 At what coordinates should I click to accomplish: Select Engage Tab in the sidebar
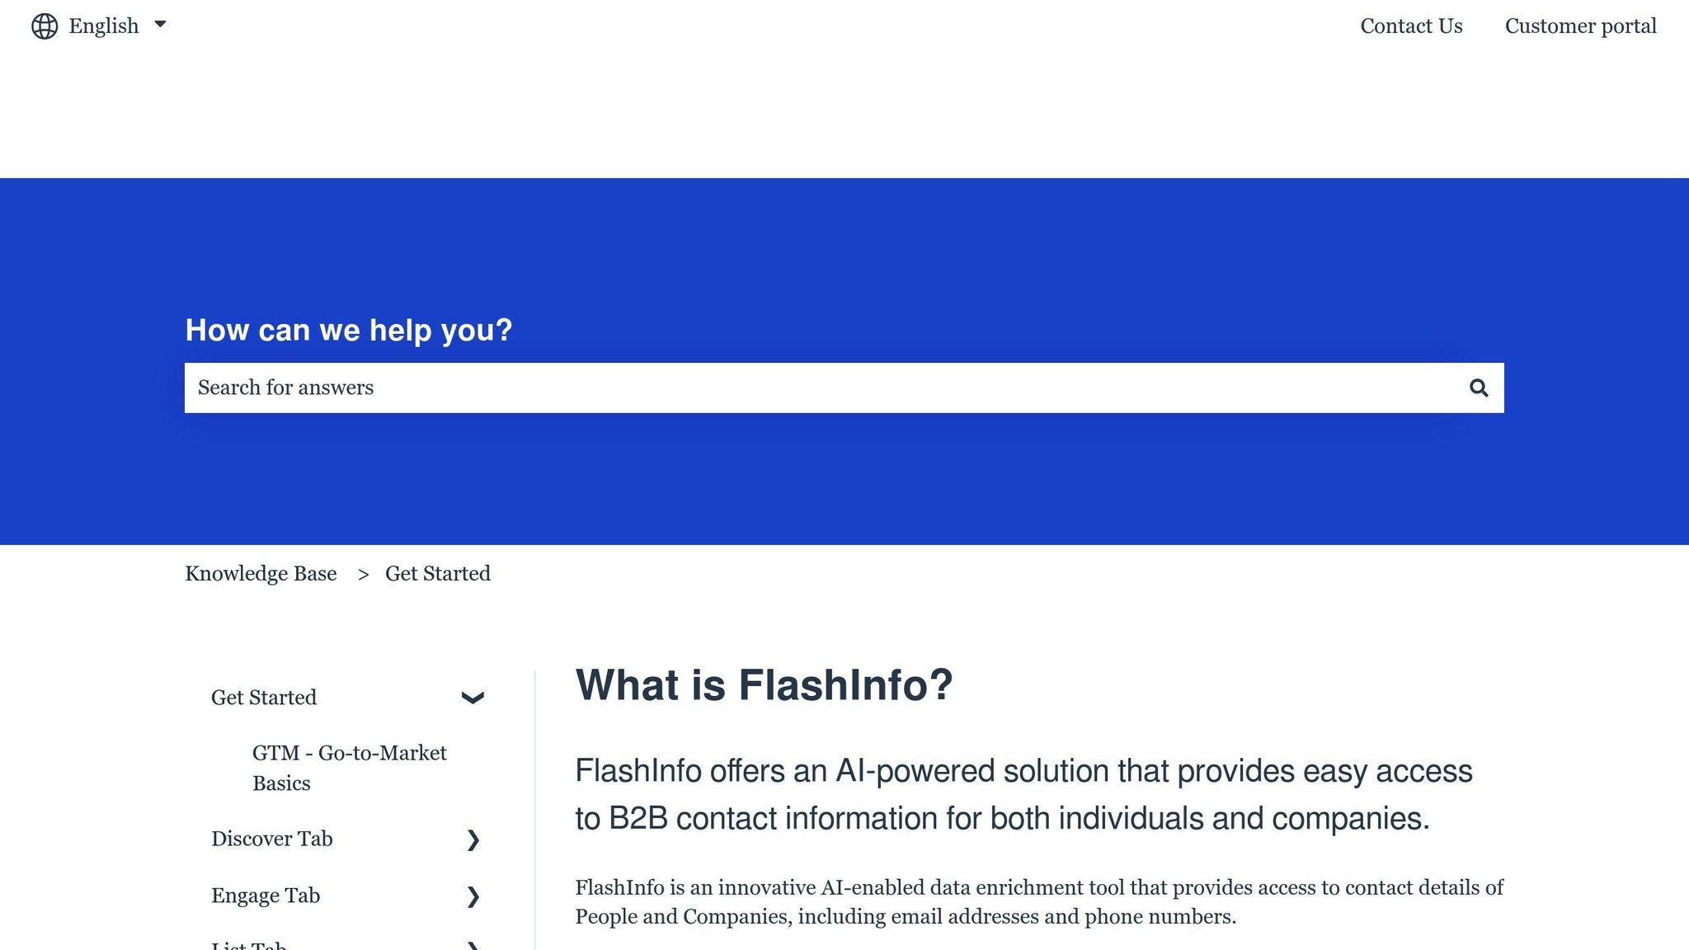tap(266, 895)
